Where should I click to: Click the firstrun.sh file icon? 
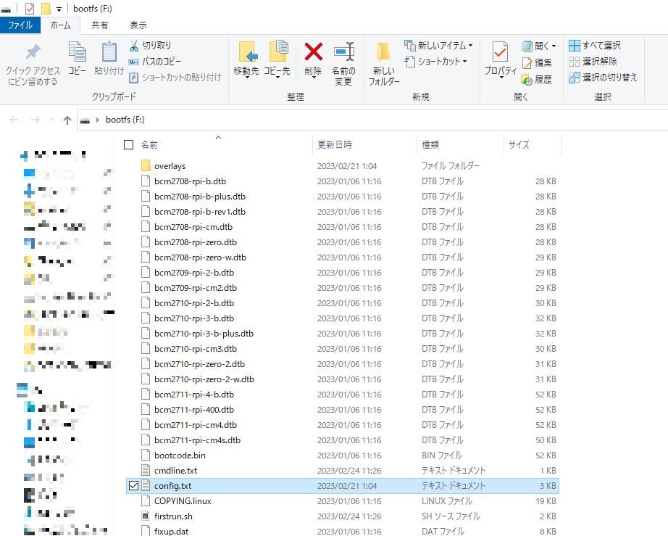[146, 516]
